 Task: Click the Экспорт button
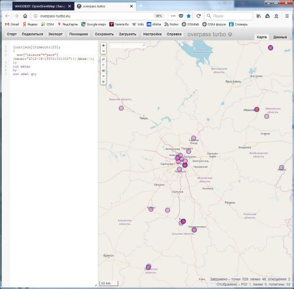pyautogui.click(x=55, y=34)
